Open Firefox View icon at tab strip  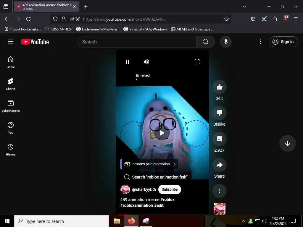(x=6, y=7)
